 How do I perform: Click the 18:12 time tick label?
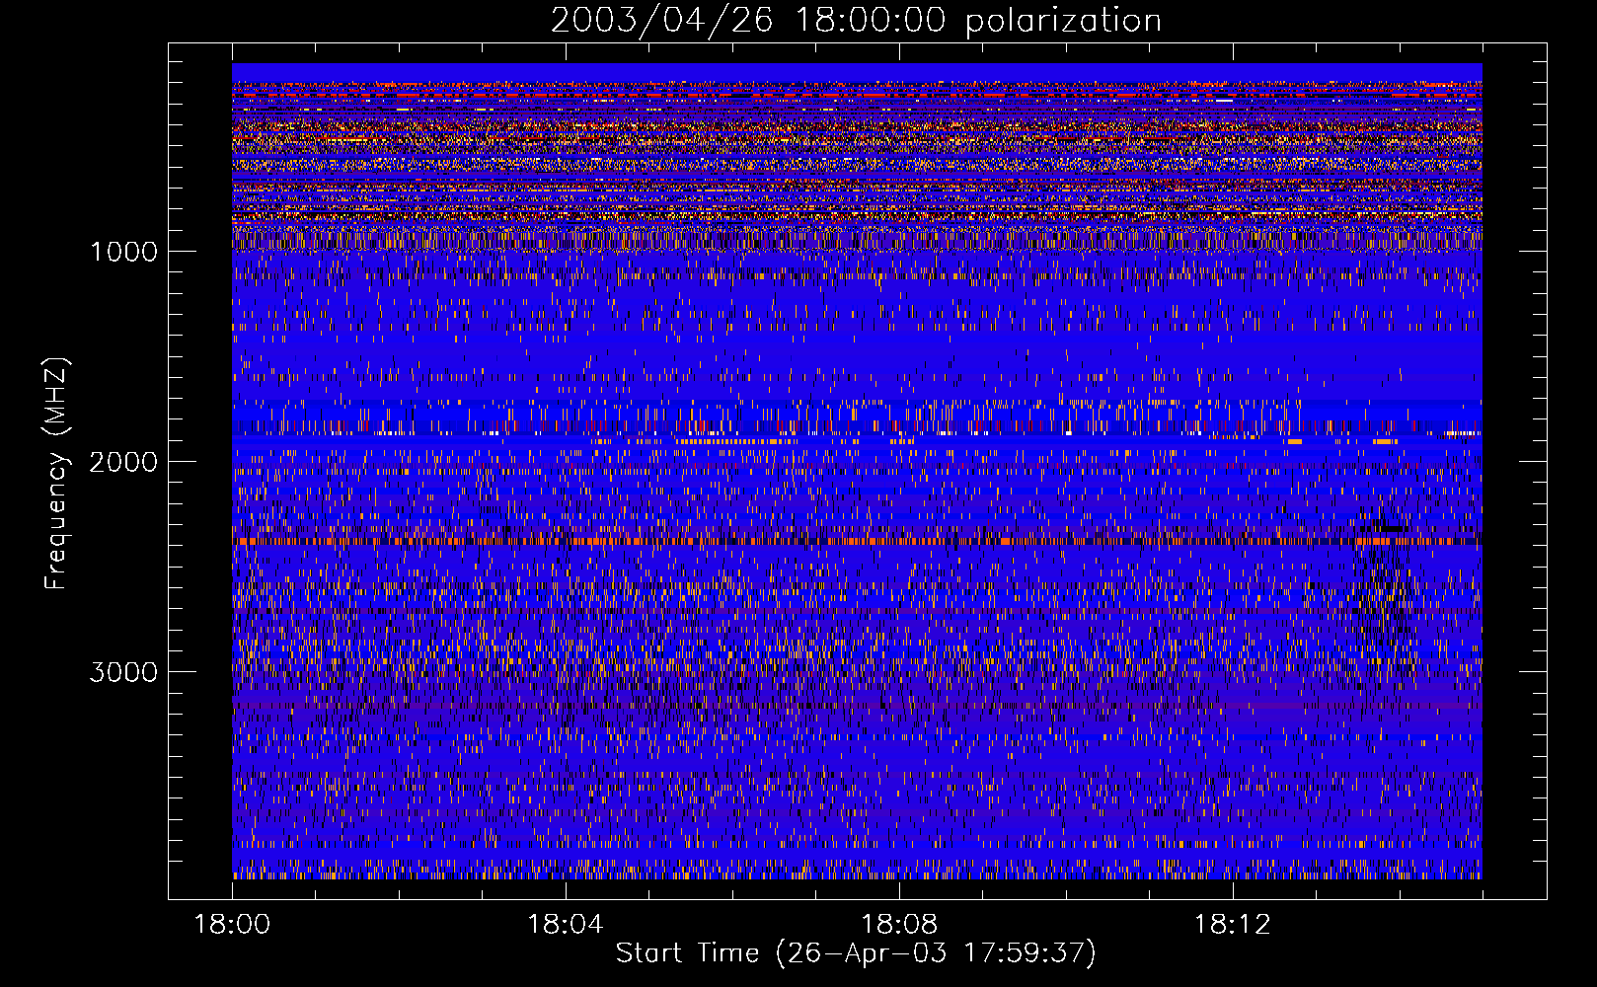coord(1233,925)
